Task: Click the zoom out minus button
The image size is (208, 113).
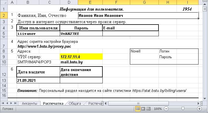Action: click(x=166, y=109)
